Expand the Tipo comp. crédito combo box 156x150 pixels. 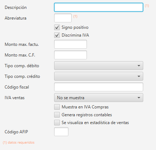tap(99, 76)
